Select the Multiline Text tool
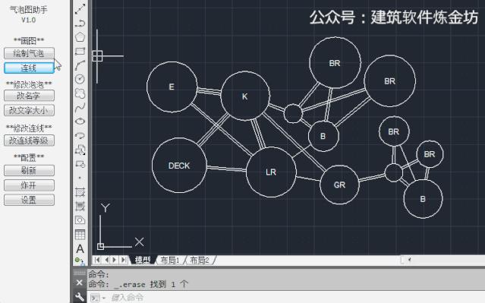Screen dimensions: 485x303 (80, 248)
